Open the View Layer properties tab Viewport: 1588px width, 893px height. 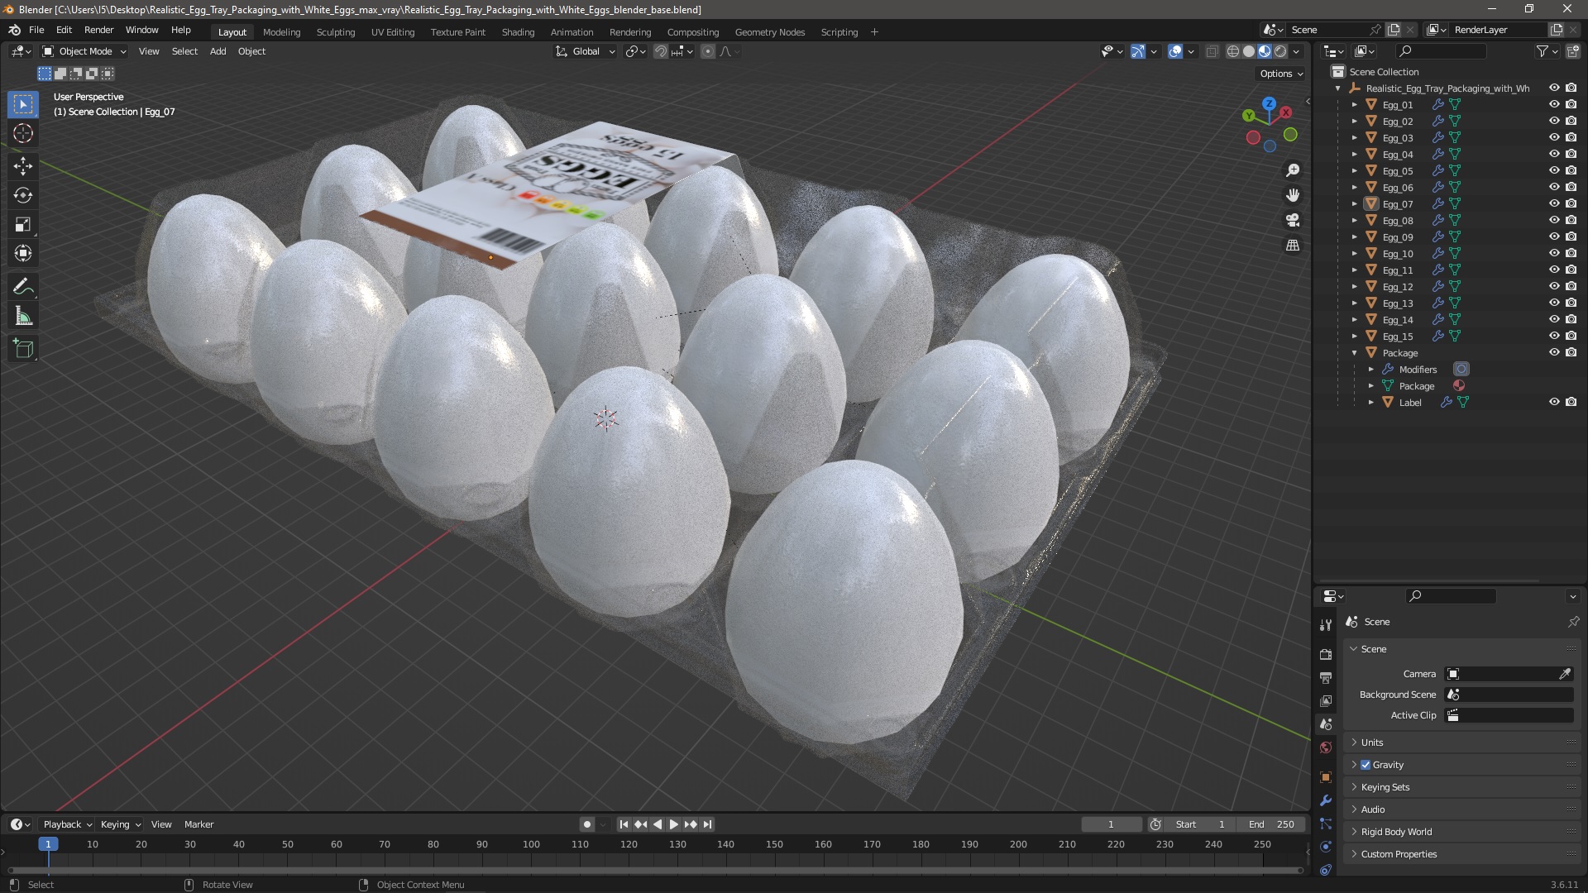tap(1326, 700)
